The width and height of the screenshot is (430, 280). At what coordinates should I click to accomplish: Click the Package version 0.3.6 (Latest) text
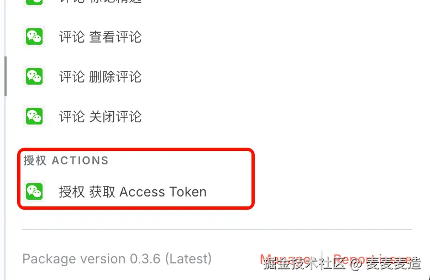(x=117, y=259)
